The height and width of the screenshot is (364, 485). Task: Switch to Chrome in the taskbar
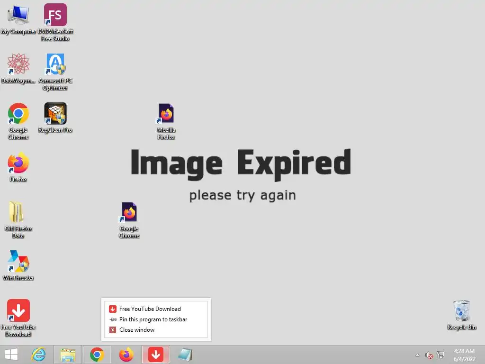click(97, 355)
